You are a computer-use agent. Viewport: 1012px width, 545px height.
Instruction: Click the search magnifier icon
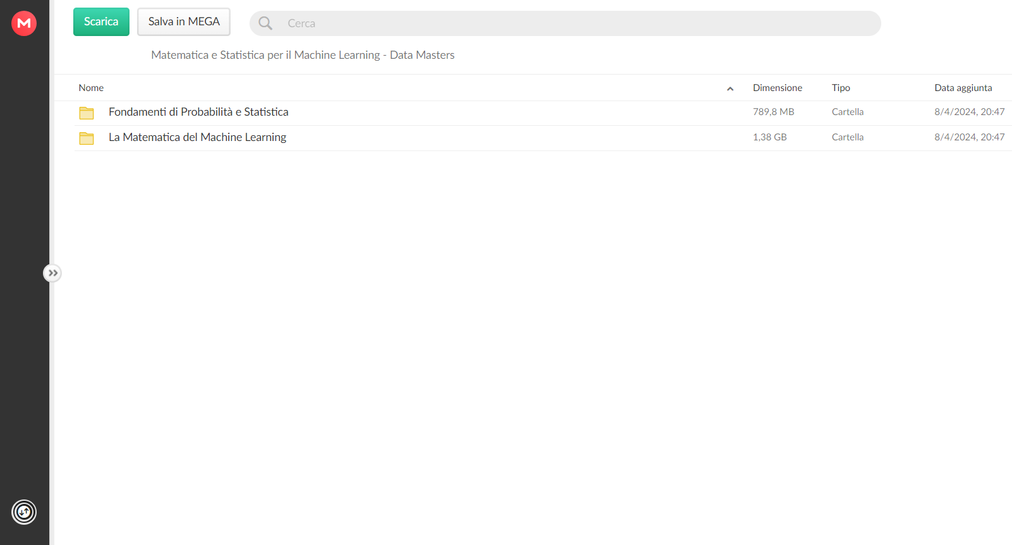click(265, 23)
